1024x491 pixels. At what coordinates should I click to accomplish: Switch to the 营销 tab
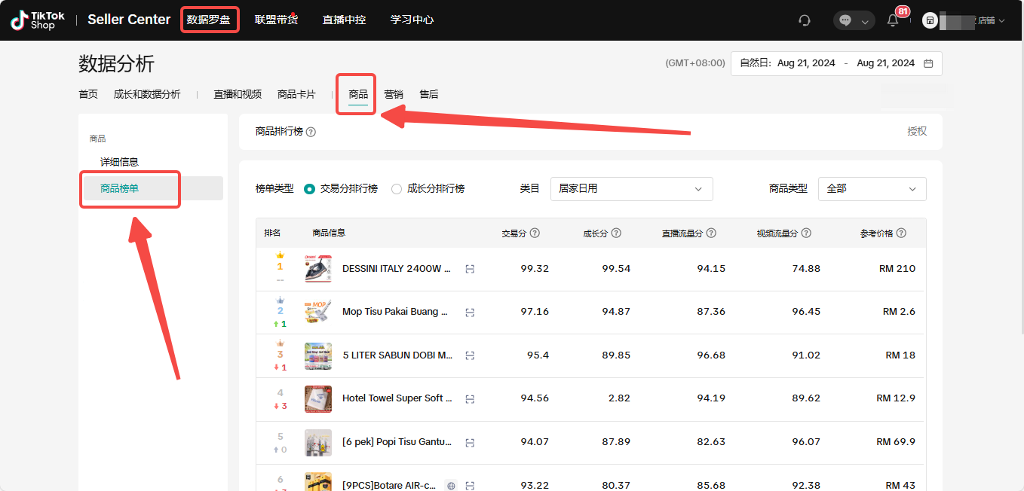click(x=394, y=94)
